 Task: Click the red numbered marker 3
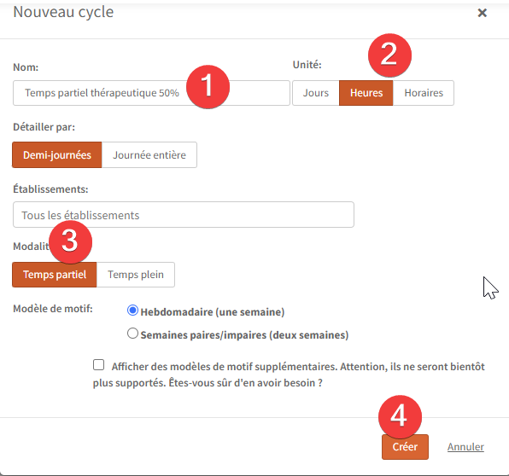pos(70,242)
